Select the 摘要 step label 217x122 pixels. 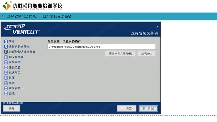tap(12, 83)
